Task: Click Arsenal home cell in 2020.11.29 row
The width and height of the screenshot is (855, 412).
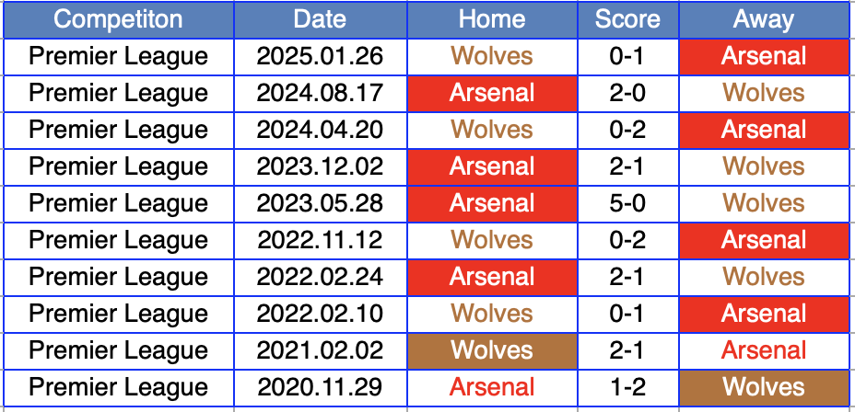Action: [492, 387]
